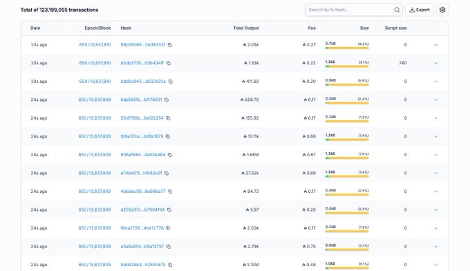Select total output ₳ 1.68M
Image resolution: width=470 pixels, height=271 pixels.
[251, 155]
